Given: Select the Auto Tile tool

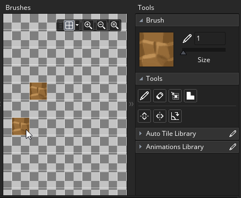Looking at the screenshot, I should click(x=190, y=96).
